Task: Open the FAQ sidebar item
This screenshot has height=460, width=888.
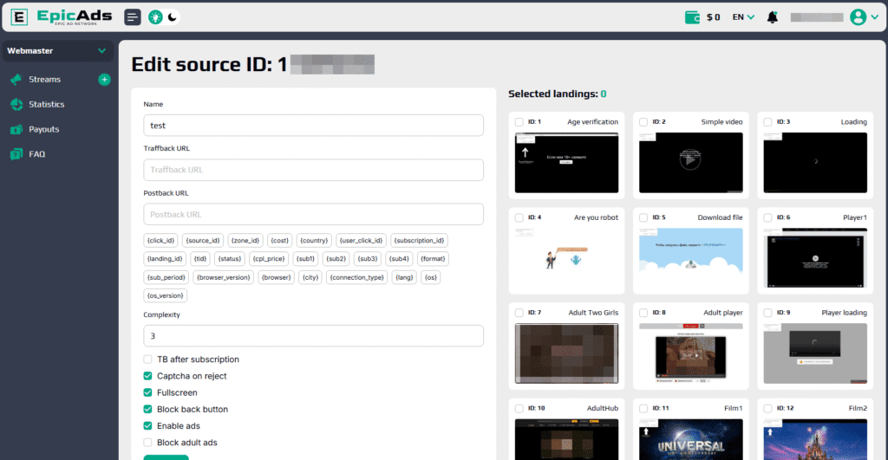Action: tap(36, 155)
